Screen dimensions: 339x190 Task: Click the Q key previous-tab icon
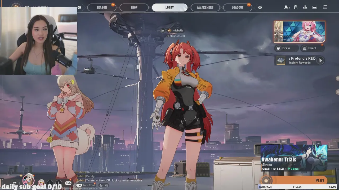[x=79, y=7]
